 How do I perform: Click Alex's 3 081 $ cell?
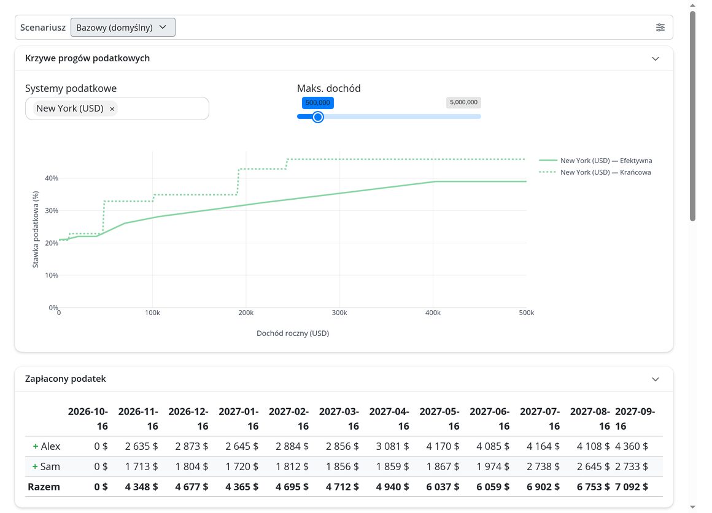392,446
